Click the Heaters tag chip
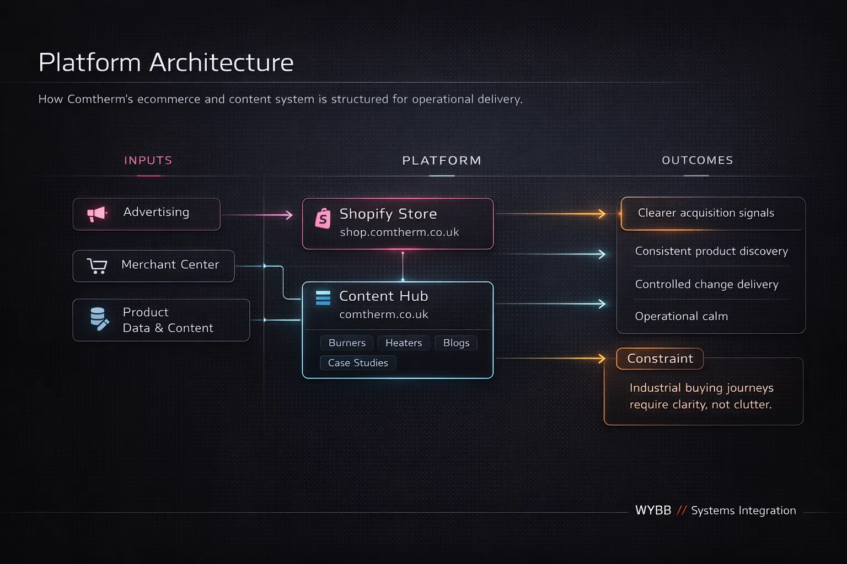 404,343
